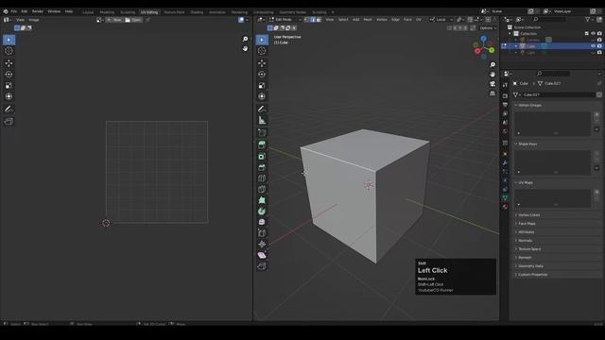Select the Move tool in the 3D viewport toolbar
This screenshot has width=605, height=340.
tap(262, 63)
